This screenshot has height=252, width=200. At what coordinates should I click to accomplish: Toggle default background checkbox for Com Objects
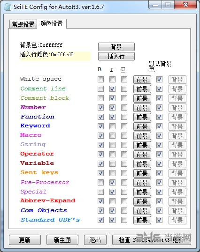[x=159, y=210]
